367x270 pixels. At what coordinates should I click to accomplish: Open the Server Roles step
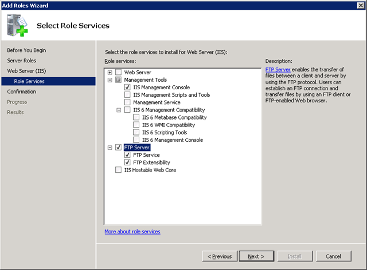pos(22,61)
